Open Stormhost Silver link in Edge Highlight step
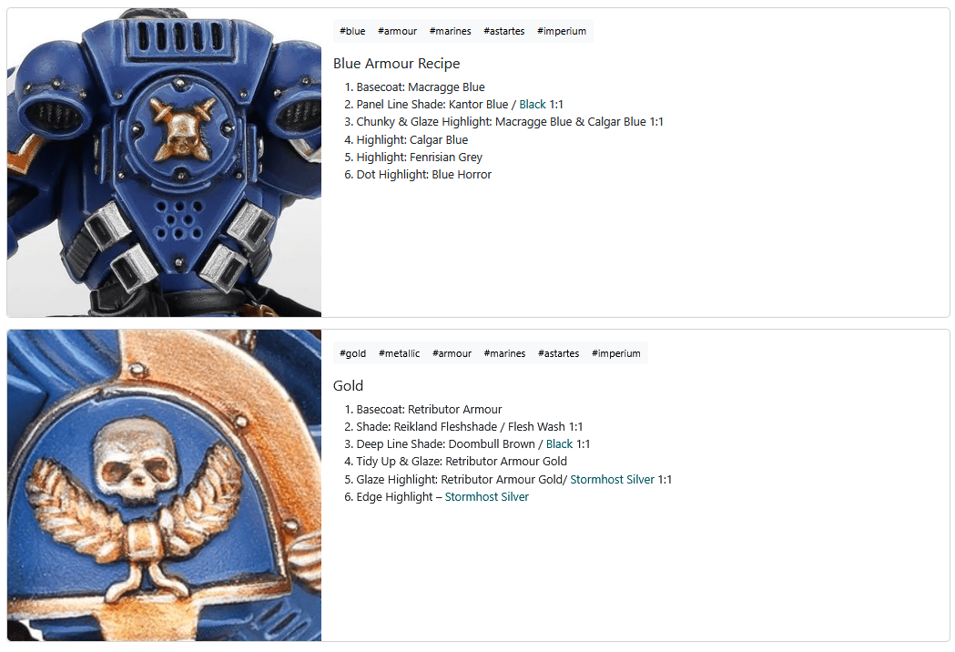Image resolution: width=955 pixels, height=652 pixels. [487, 496]
